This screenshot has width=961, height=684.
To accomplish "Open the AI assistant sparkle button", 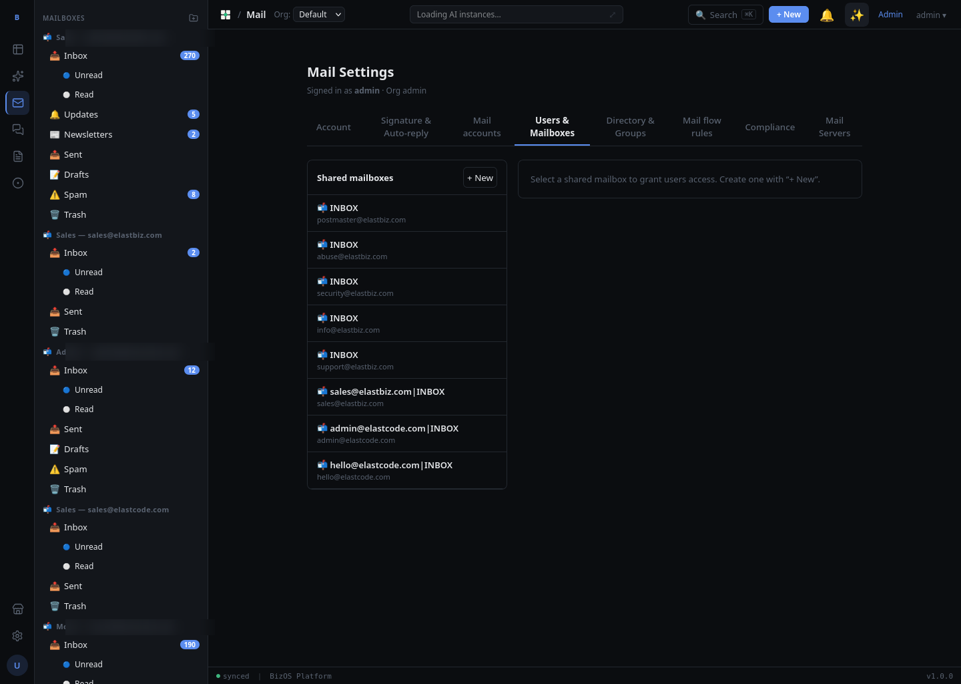I will click(x=857, y=15).
